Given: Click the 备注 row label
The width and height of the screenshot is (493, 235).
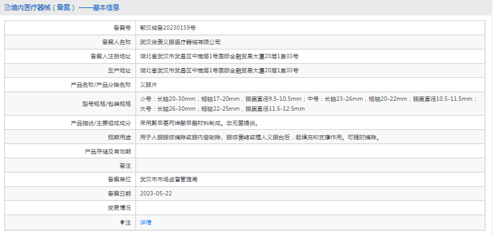Looking at the screenshot, I should [x=125, y=166].
